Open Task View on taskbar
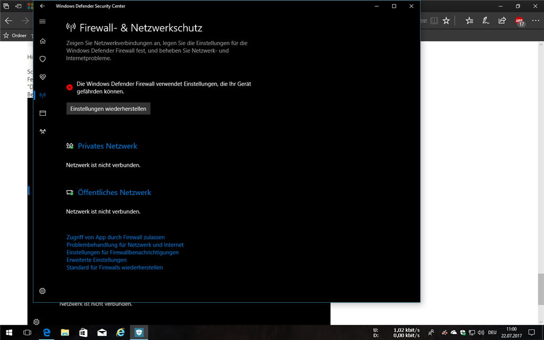This screenshot has width=544, height=340. [27, 333]
